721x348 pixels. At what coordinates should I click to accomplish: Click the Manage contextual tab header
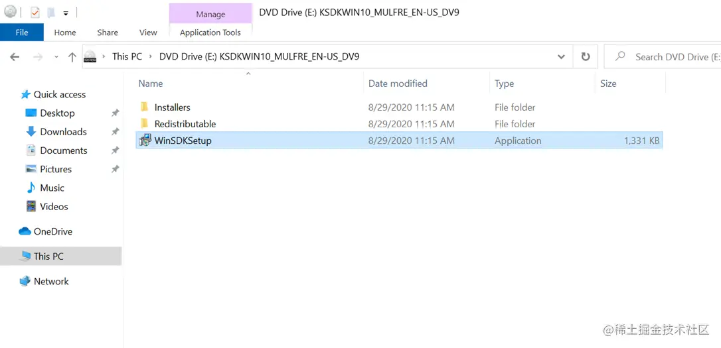pyautogui.click(x=210, y=14)
